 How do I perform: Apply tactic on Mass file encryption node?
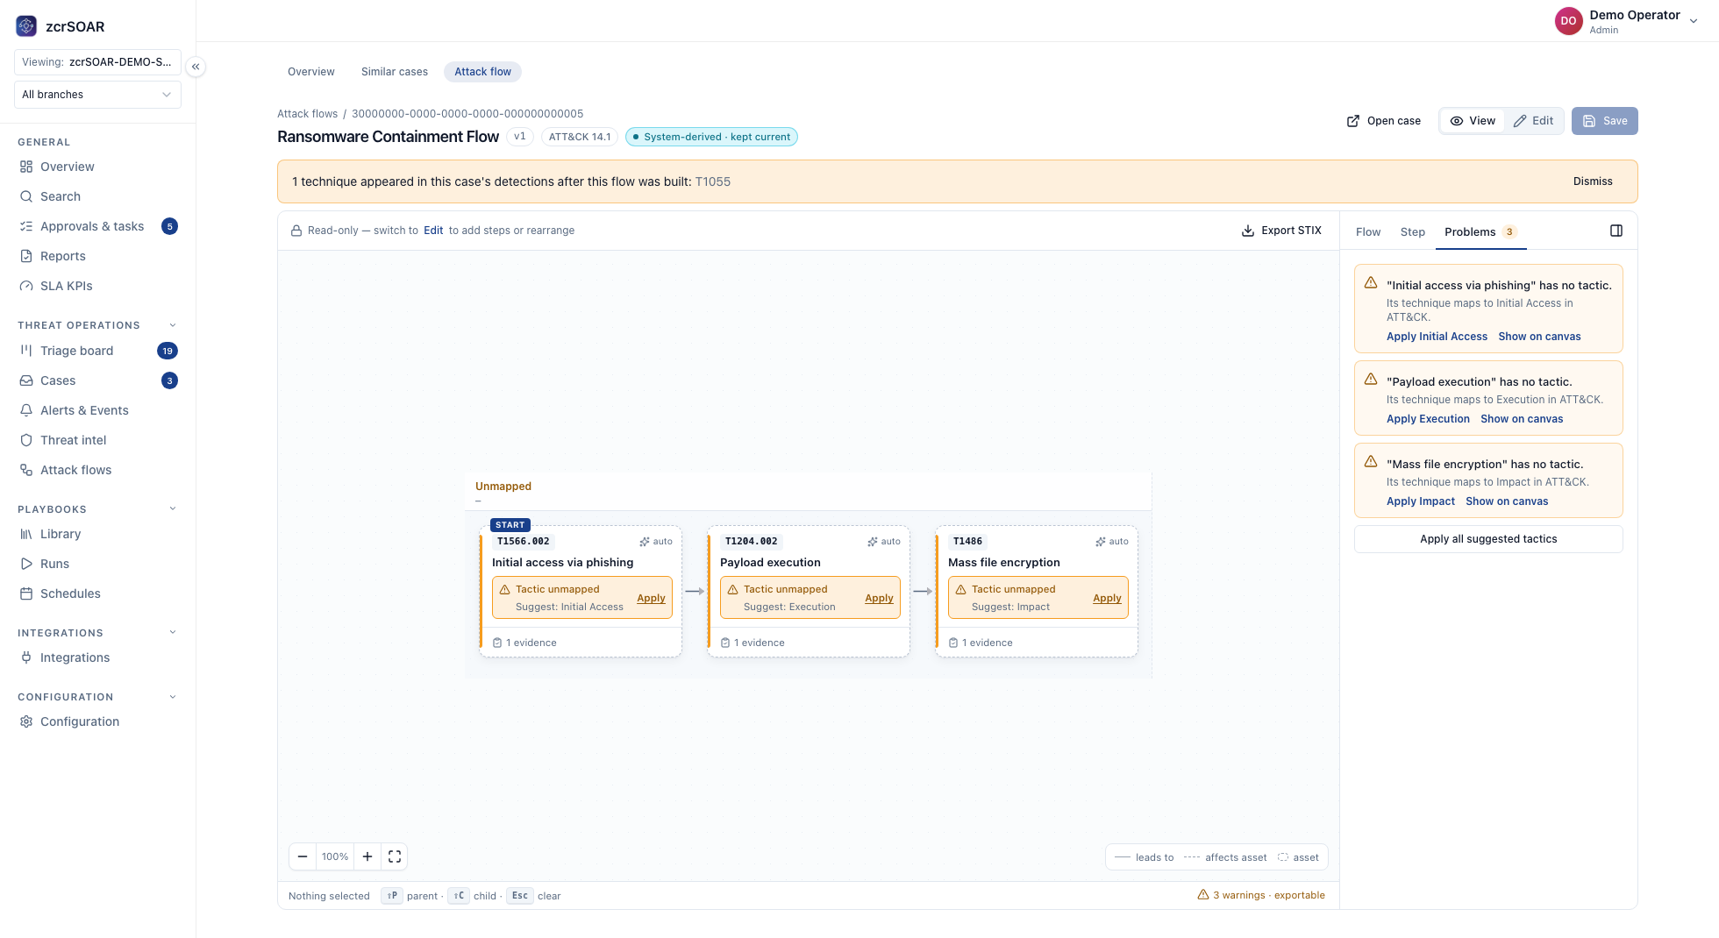[1107, 598]
